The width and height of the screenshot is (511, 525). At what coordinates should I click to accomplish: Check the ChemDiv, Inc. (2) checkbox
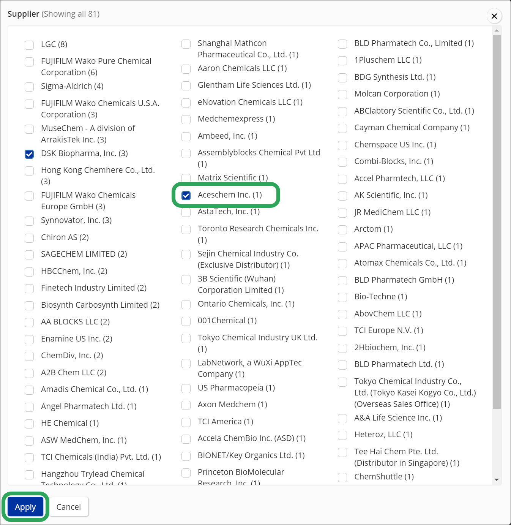pos(29,356)
